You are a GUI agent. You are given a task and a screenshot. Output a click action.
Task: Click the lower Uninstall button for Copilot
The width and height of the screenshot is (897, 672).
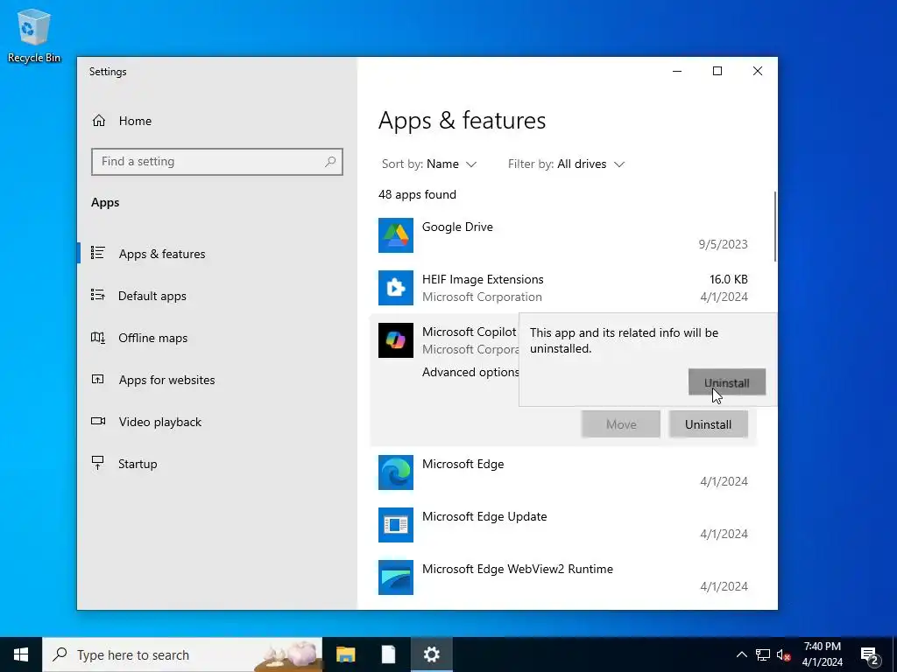[708, 424]
